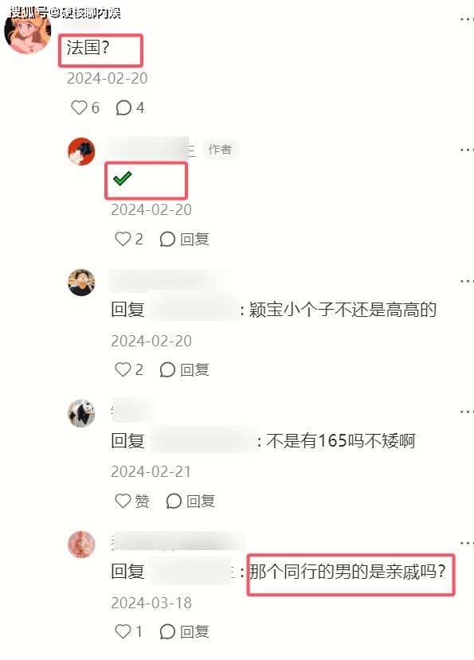This screenshot has height=660, width=474.
Task: Reply to the "颖宝小个子" comment
Action: [185, 369]
